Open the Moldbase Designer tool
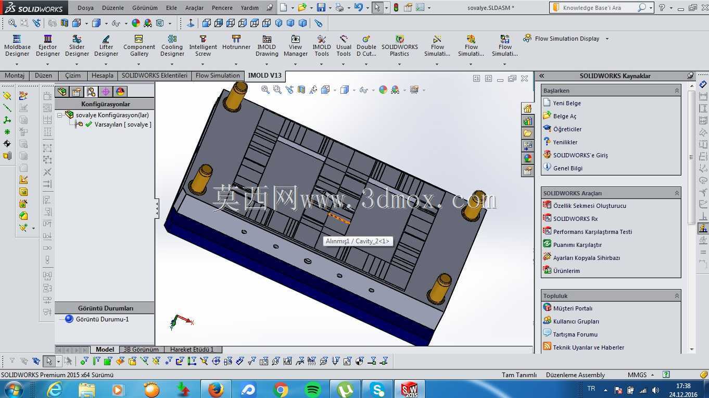The width and height of the screenshot is (709, 398). click(17, 46)
